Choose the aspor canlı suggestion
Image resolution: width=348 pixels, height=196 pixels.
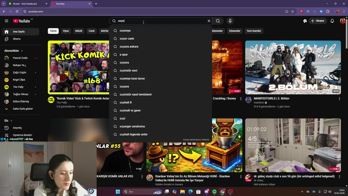161,39
